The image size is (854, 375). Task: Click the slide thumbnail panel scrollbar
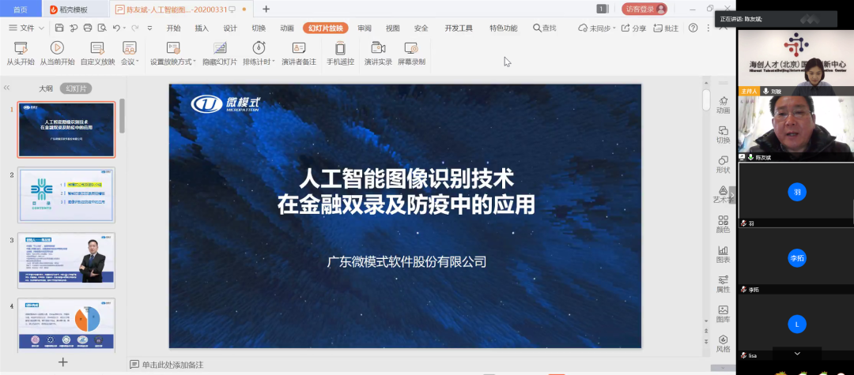coord(122,116)
